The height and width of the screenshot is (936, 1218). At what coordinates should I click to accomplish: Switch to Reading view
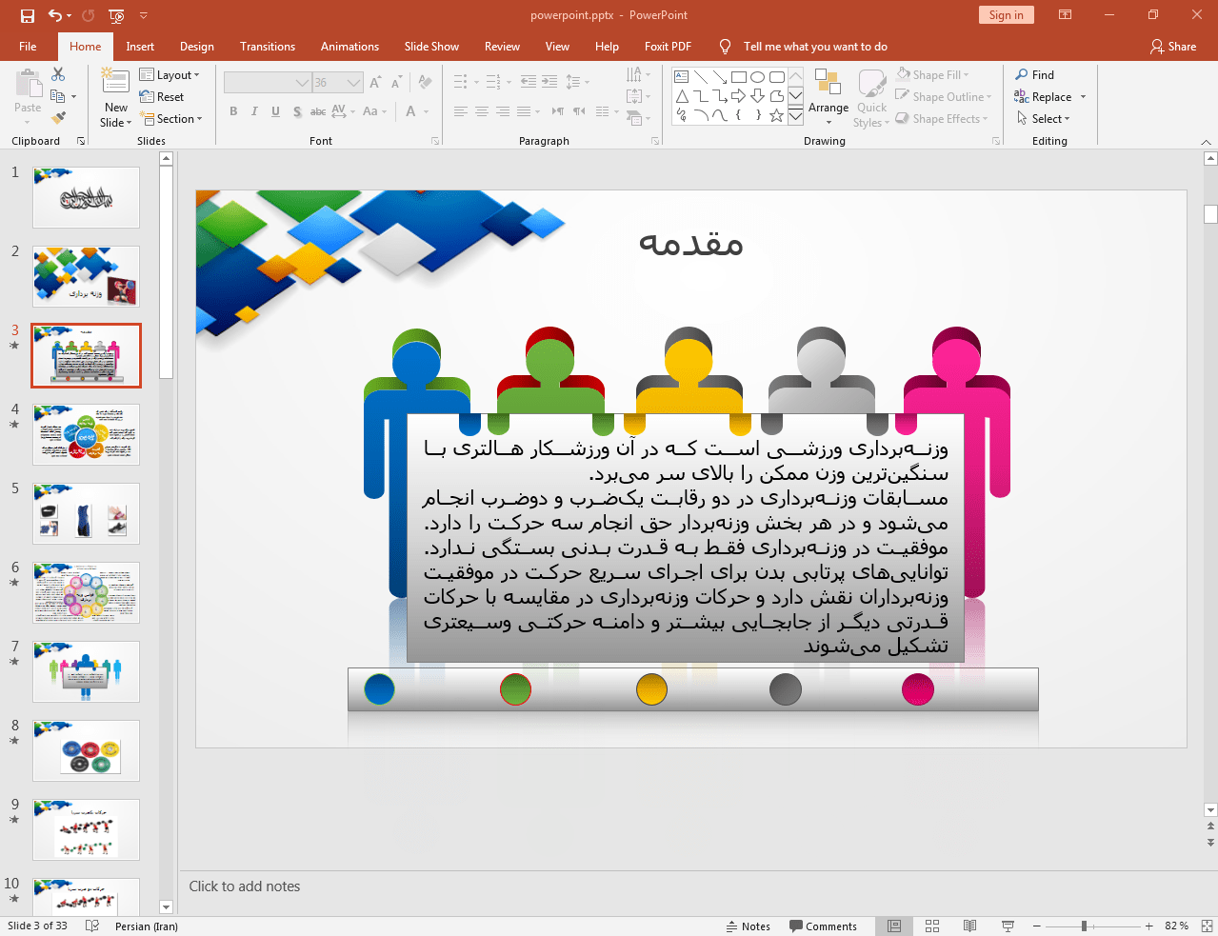click(969, 926)
